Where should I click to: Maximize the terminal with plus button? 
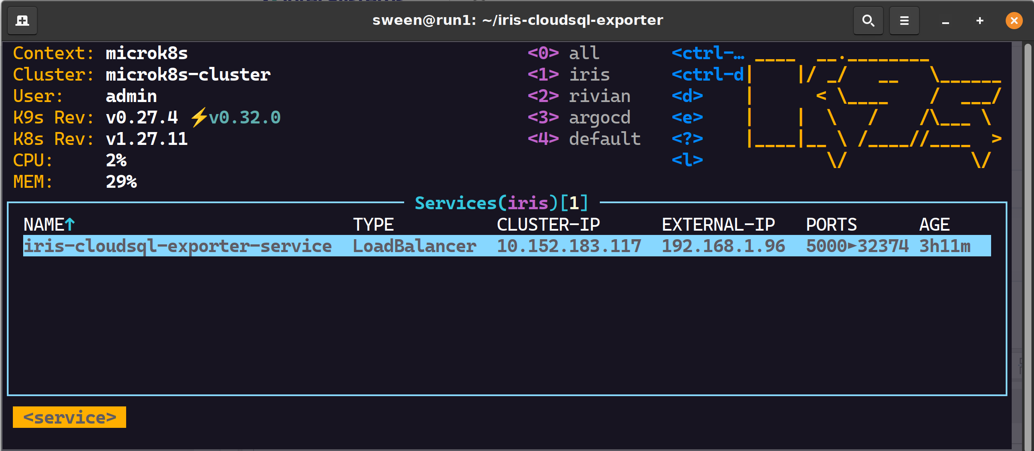pos(980,21)
